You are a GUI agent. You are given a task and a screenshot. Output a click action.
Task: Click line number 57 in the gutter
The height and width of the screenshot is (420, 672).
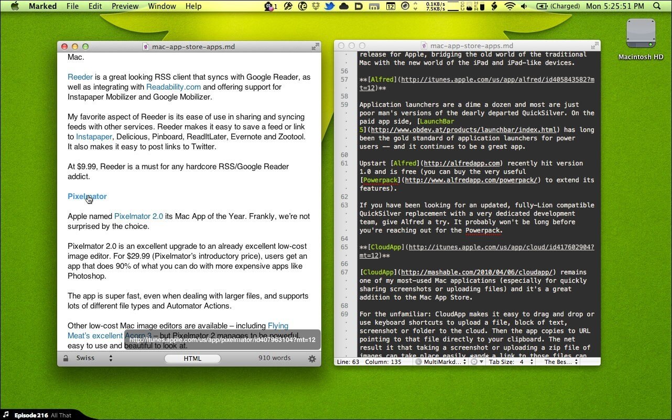pos(344,80)
